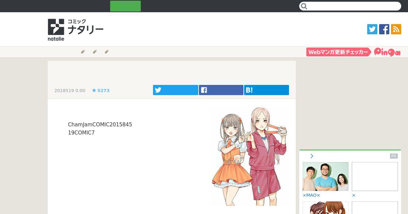Click the PR badge label
This screenshot has height=214, width=408.
pyautogui.click(x=394, y=156)
